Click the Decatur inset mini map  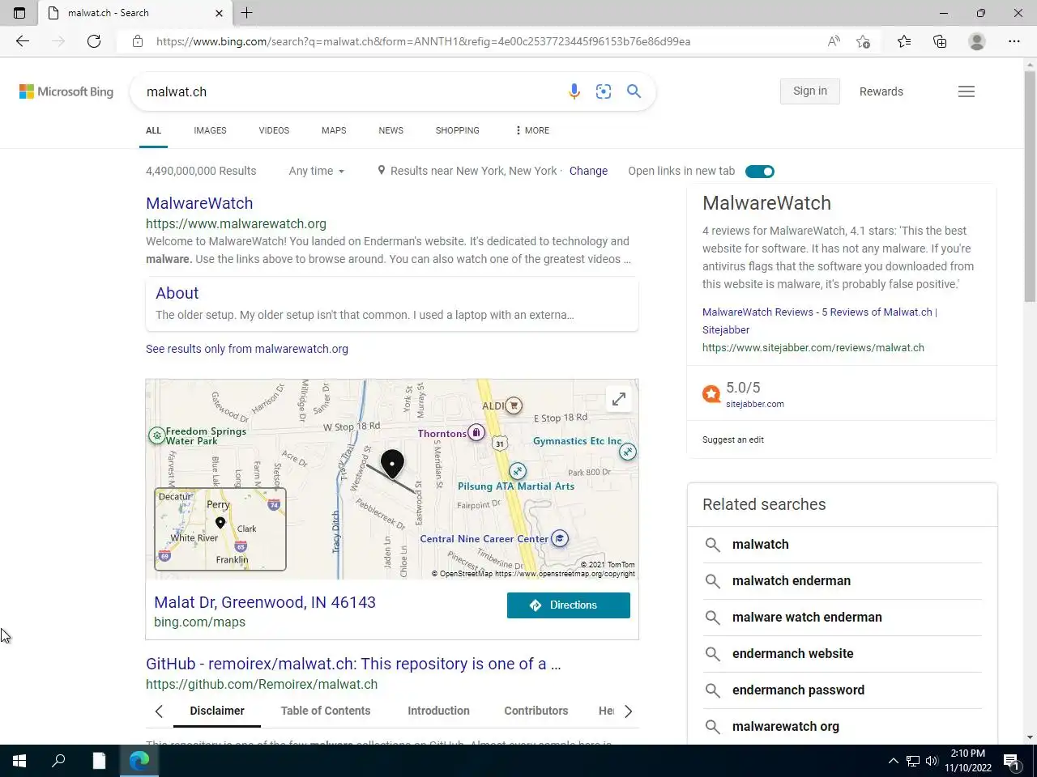pyautogui.click(x=220, y=529)
